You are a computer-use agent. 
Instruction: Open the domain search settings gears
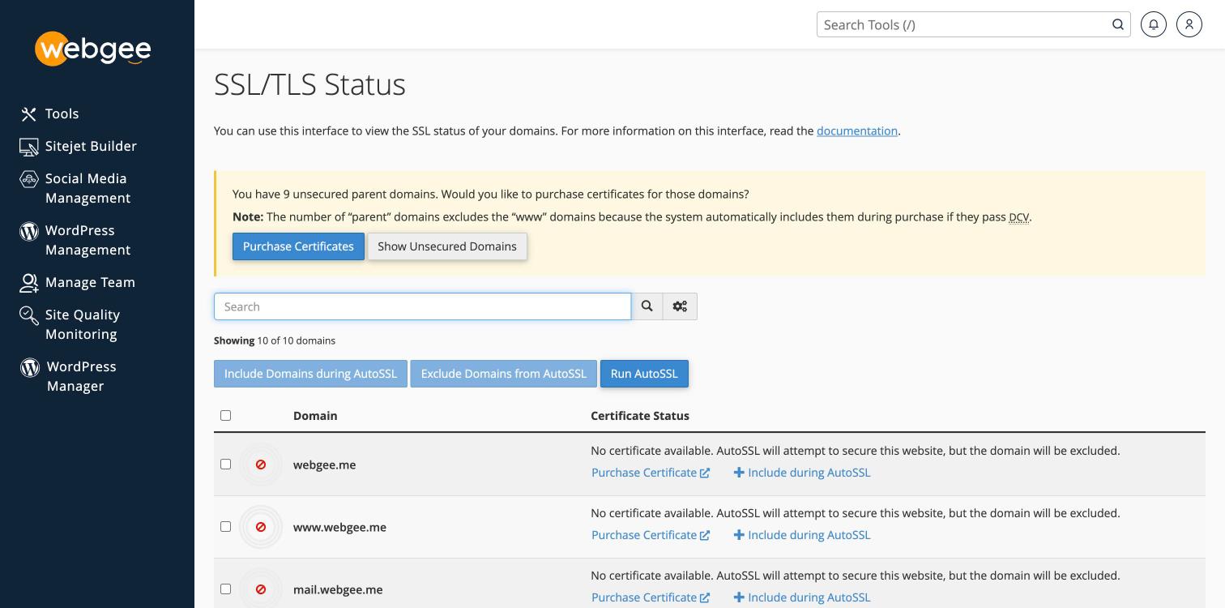tap(680, 306)
